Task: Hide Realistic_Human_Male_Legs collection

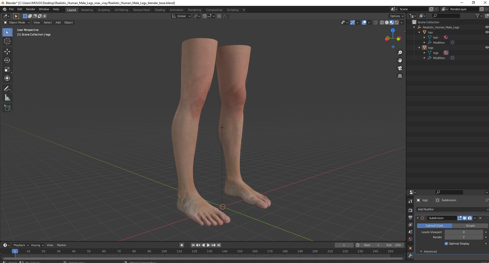Action: pos(487,27)
